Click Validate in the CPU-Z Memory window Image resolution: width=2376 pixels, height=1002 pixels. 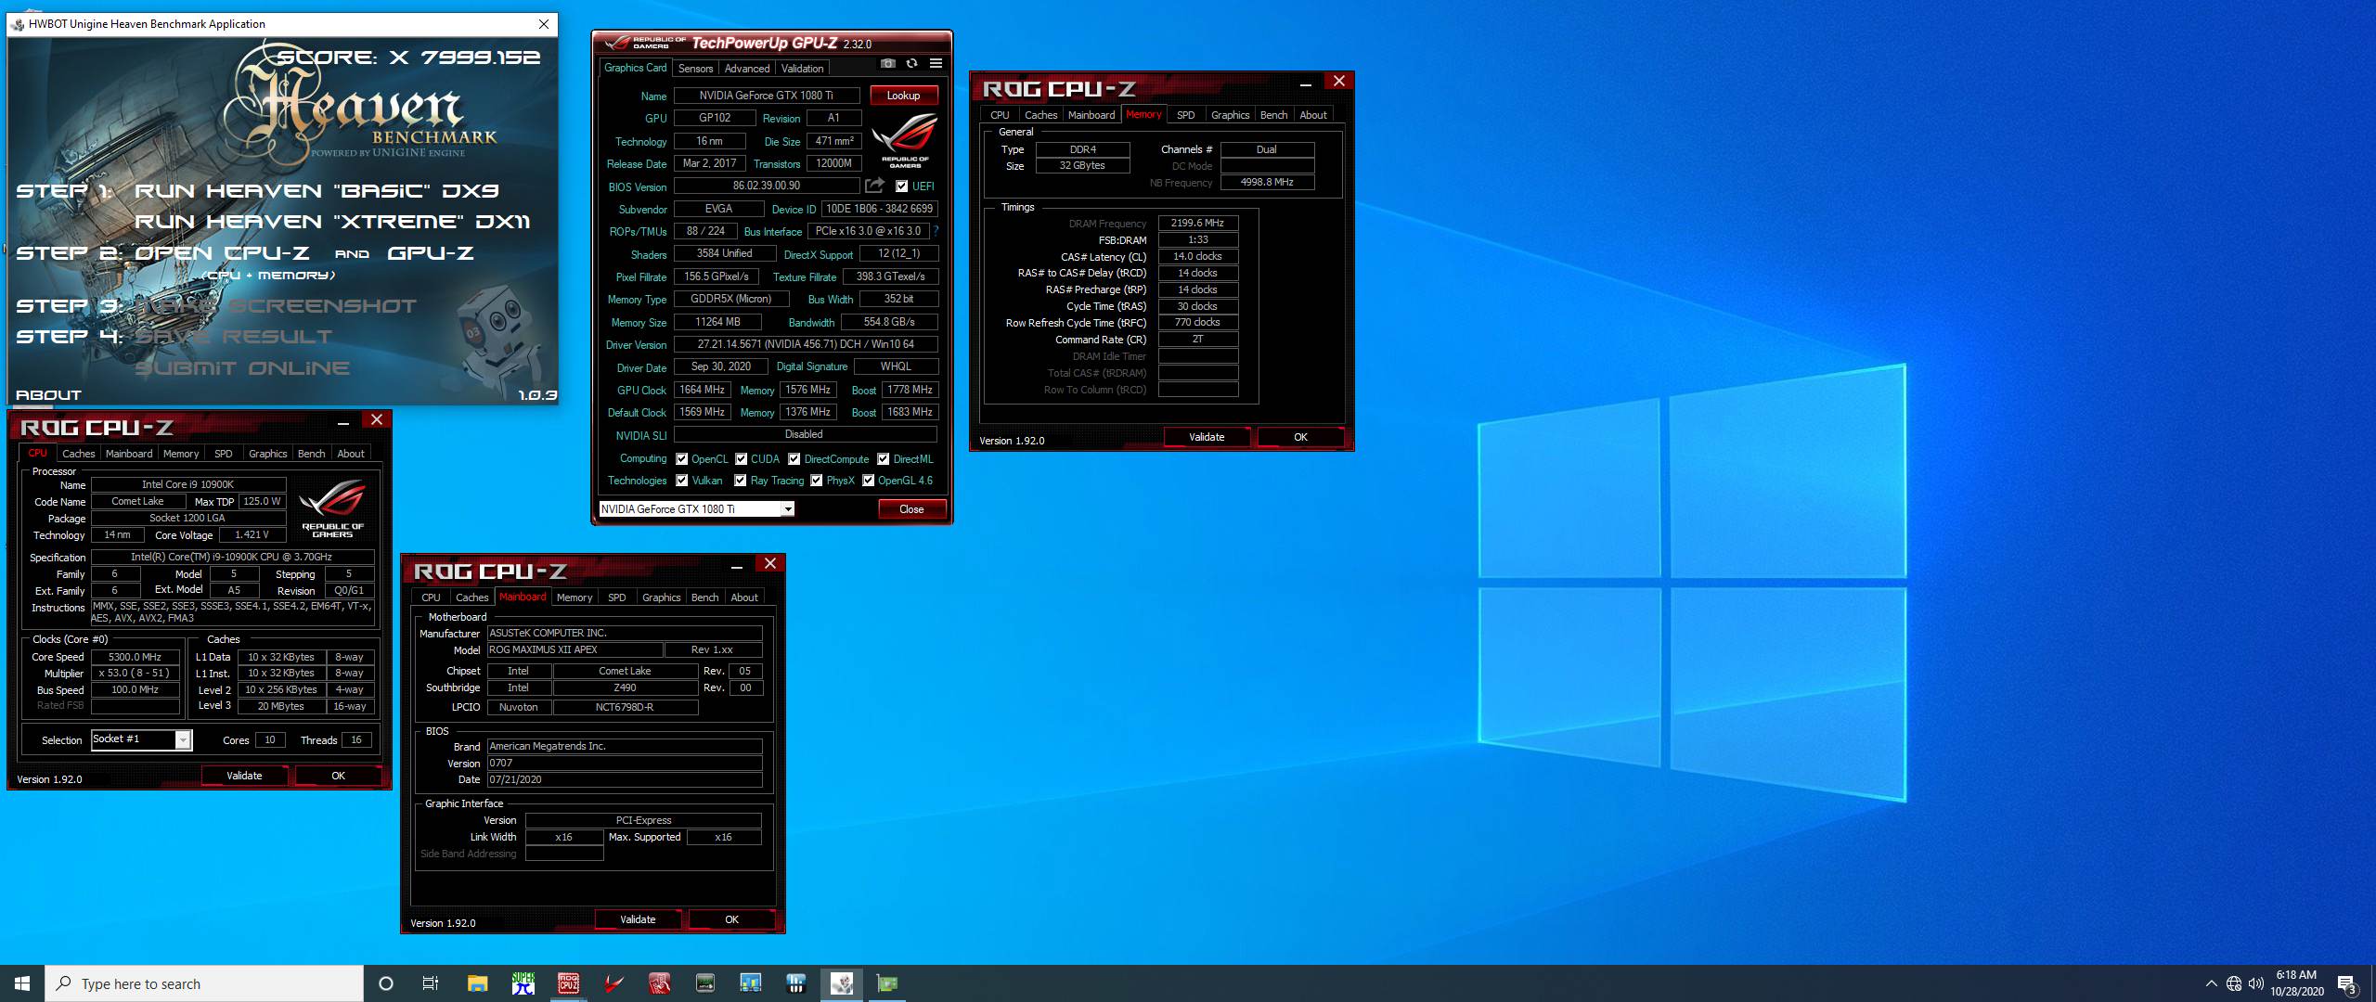click(1207, 437)
